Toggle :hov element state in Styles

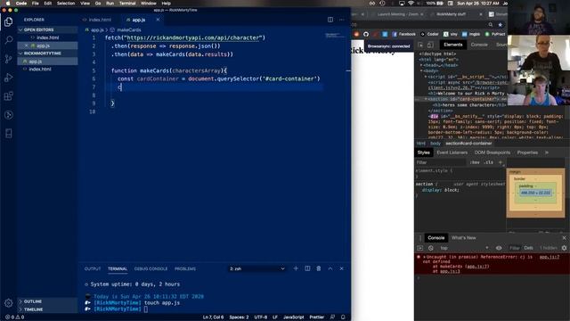pos(475,162)
